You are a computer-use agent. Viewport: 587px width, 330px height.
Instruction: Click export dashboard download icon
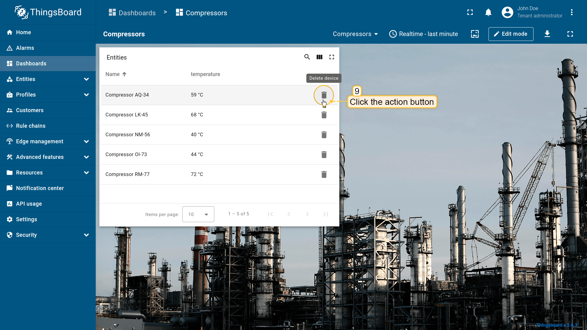547,34
